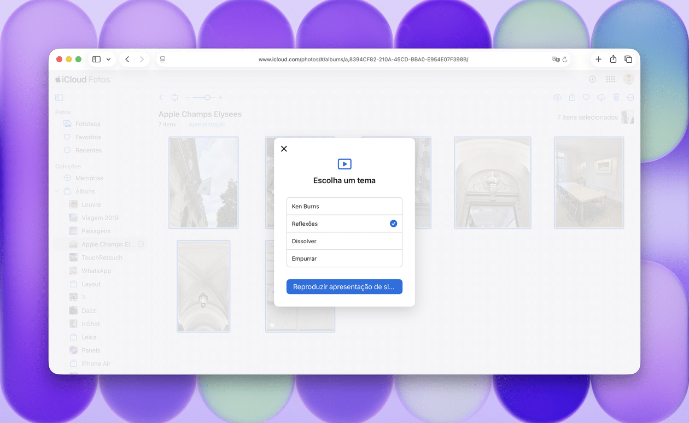The width and height of the screenshot is (689, 423).
Task: Click the selected items stack thumbnail
Action: (628, 117)
